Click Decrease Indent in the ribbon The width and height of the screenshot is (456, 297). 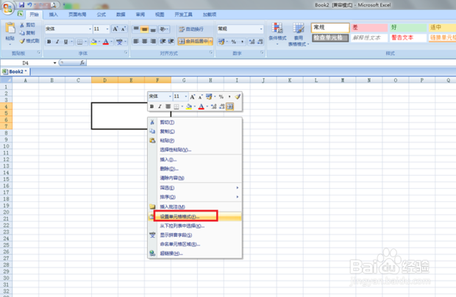163,42
